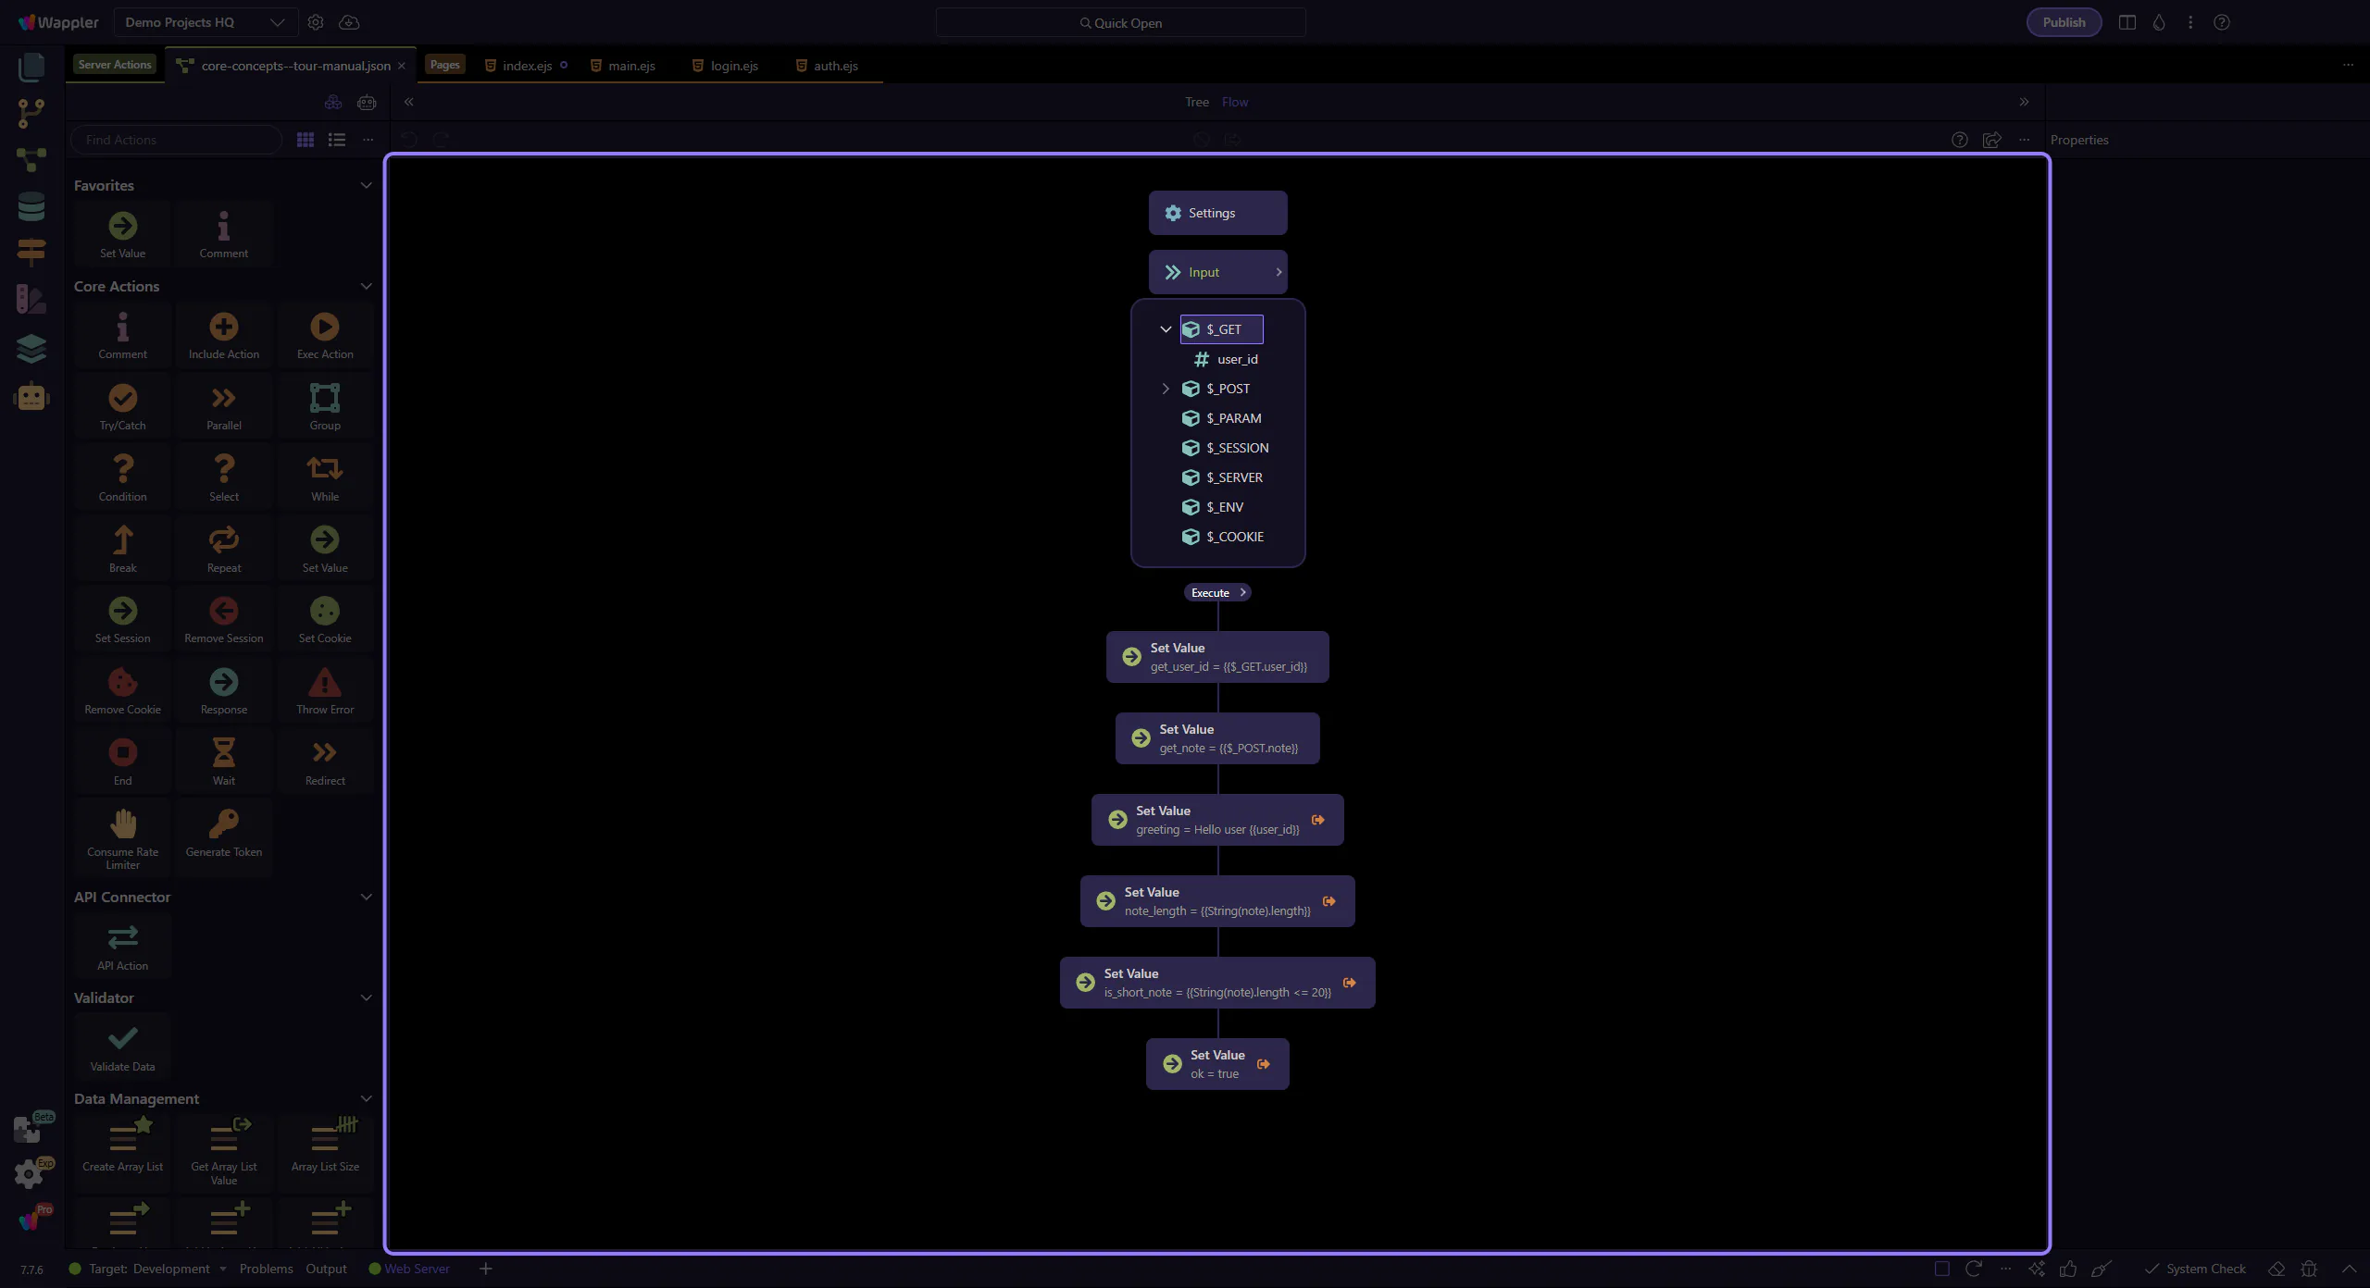Select the user_id input parameter
Image resolution: width=2370 pixels, height=1288 pixels.
tap(1236, 359)
